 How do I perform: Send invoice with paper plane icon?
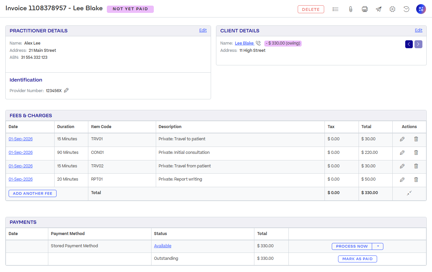pos(379,9)
